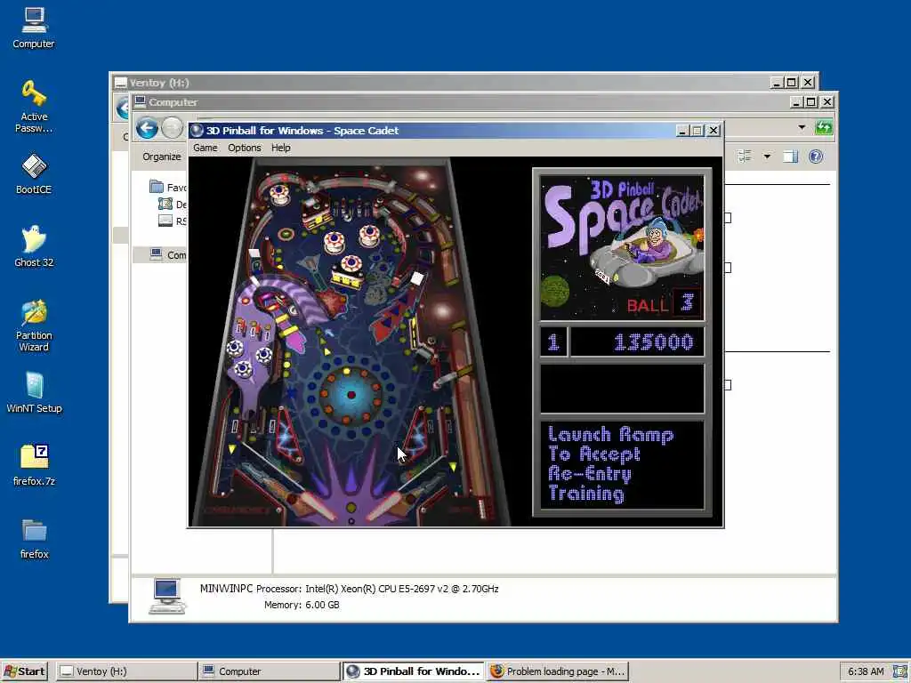The image size is (911, 683).
Task: Open the WinNT Setup desktop icon
Action: point(34,392)
